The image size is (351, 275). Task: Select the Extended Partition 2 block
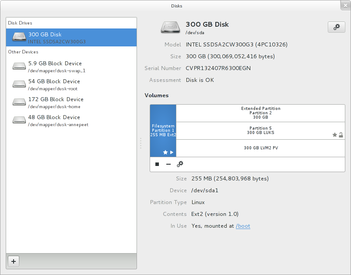coord(260,113)
